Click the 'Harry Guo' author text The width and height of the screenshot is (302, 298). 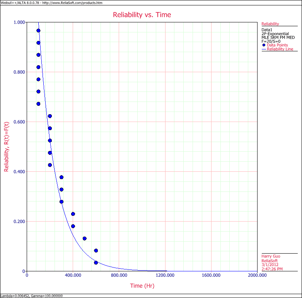click(271, 256)
